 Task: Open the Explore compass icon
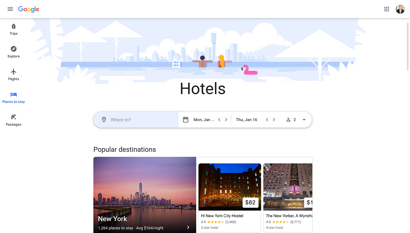click(13, 49)
